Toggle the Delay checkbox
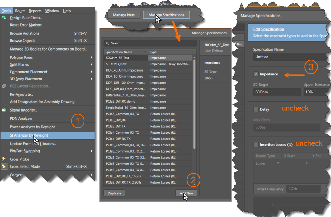The width and height of the screenshot is (331, 217). click(x=256, y=109)
